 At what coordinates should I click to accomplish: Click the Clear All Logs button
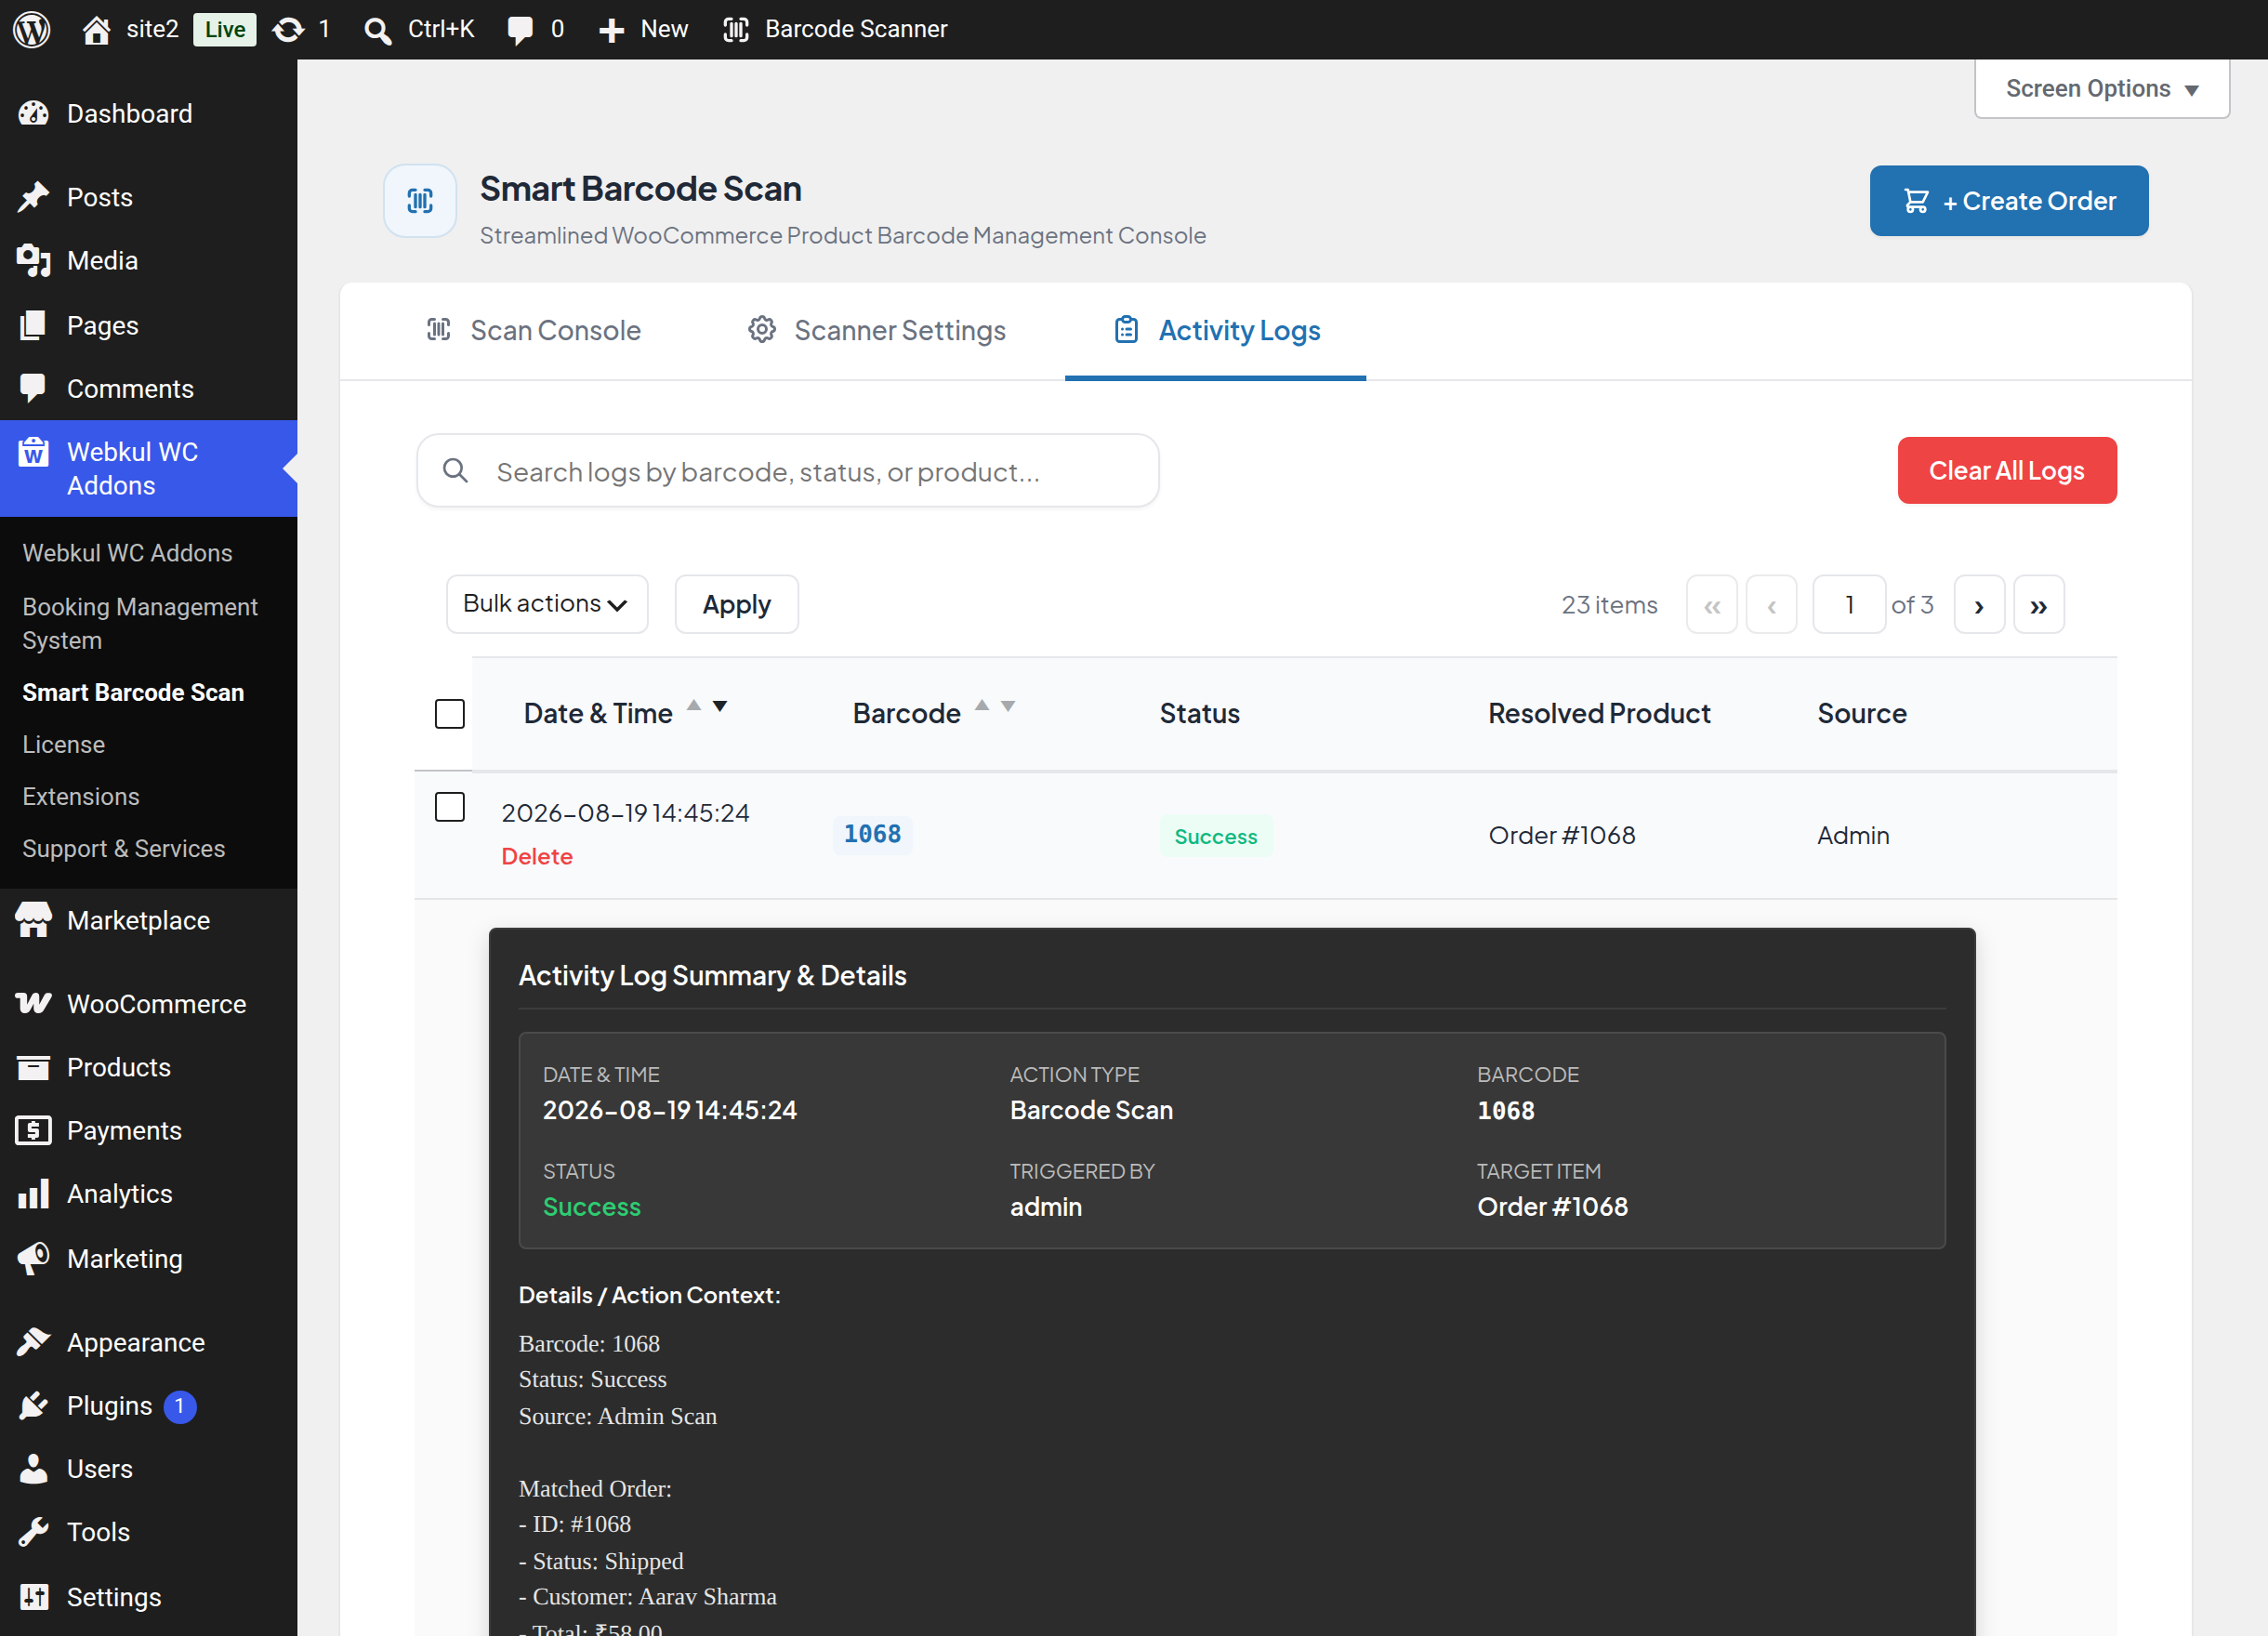point(2007,470)
